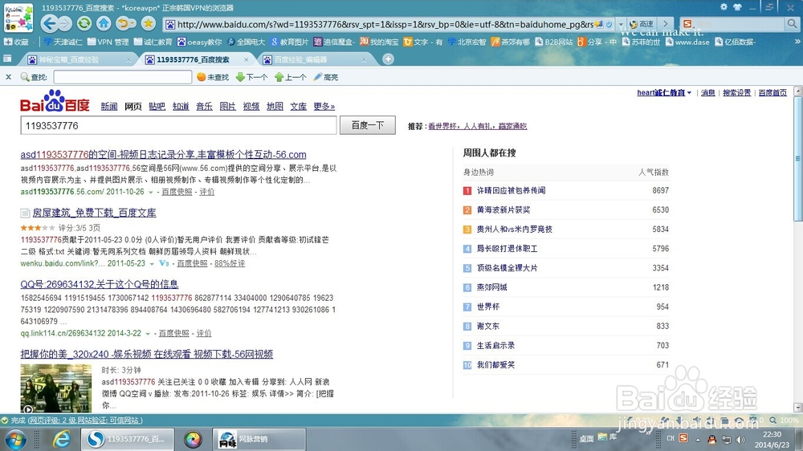Open the 新闻 Baidu category
The height and width of the screenshot is (451, 803).
click(109, 107)
